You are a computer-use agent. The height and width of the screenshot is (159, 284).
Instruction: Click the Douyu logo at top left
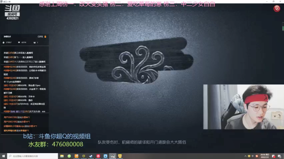click(12, 8)
